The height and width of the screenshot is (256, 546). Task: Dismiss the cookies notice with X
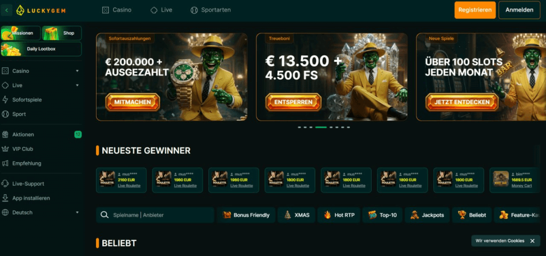point(532,241)
